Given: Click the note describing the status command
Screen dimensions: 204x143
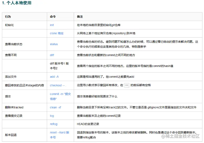Looking at the screenshot, I should pyautogui.click(x=138, y=44).
